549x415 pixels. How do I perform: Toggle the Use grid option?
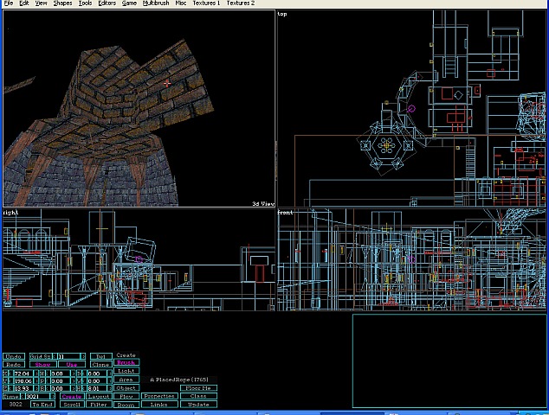[x=72, y=364]
